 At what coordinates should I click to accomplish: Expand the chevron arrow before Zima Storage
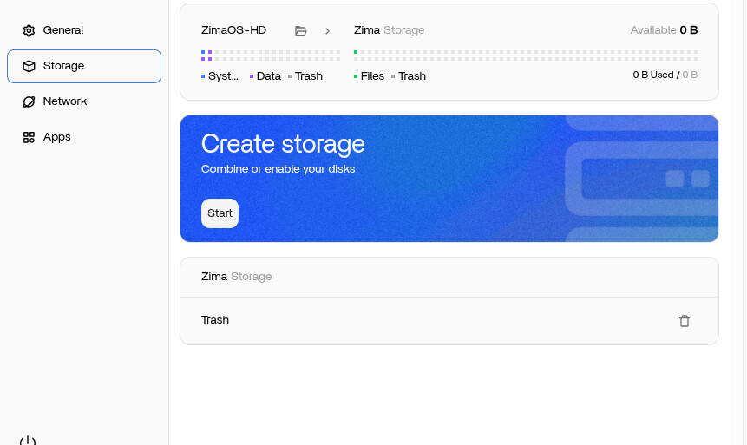[327, 30]
